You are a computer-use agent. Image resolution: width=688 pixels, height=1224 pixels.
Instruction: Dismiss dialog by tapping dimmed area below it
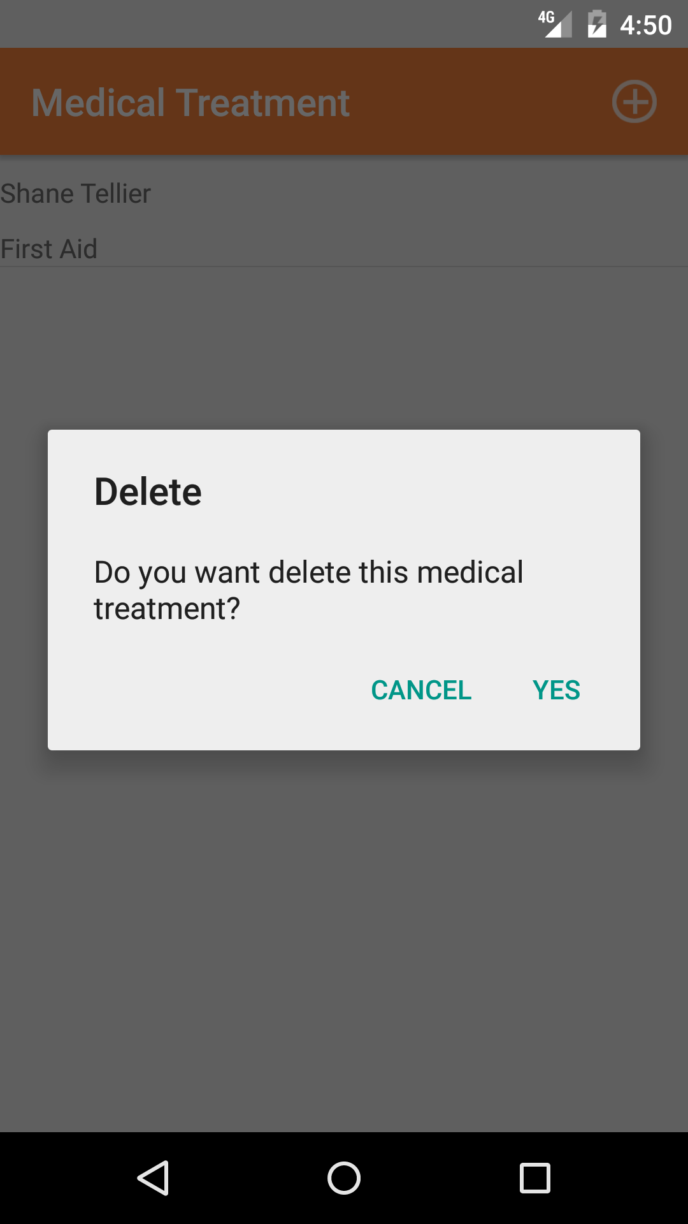coord(344,943)
